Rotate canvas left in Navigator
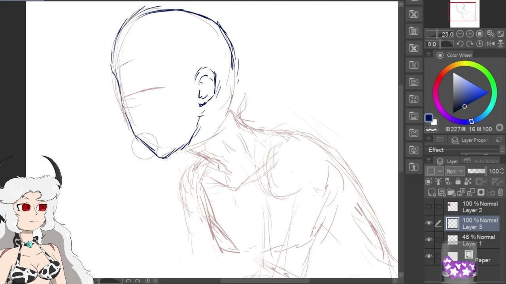Screen dimensions: 506x284 pos(460,44)
